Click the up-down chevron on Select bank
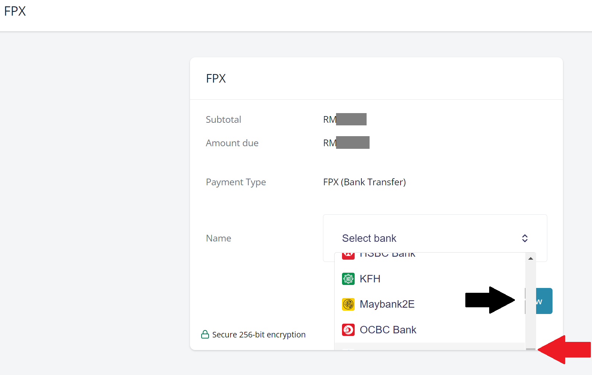Viewport: 592px width, 375px height. [525, 238]
